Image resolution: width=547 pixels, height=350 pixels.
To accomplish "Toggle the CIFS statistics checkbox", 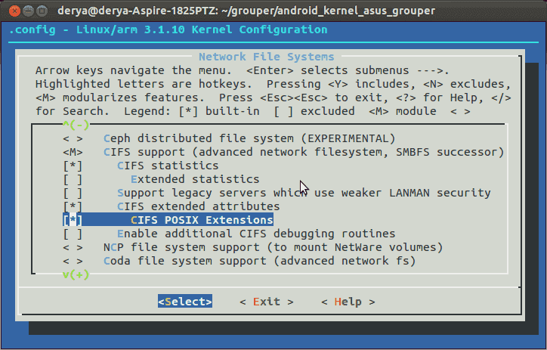I will pyautogui.click(x=73, y=166).
